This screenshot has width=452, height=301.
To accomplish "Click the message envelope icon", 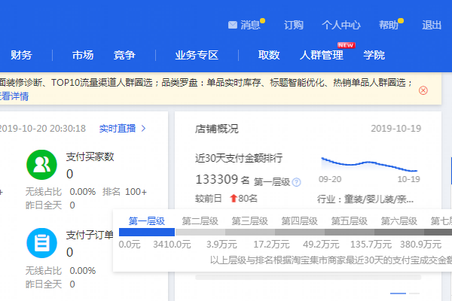I will tap(233, 25).
